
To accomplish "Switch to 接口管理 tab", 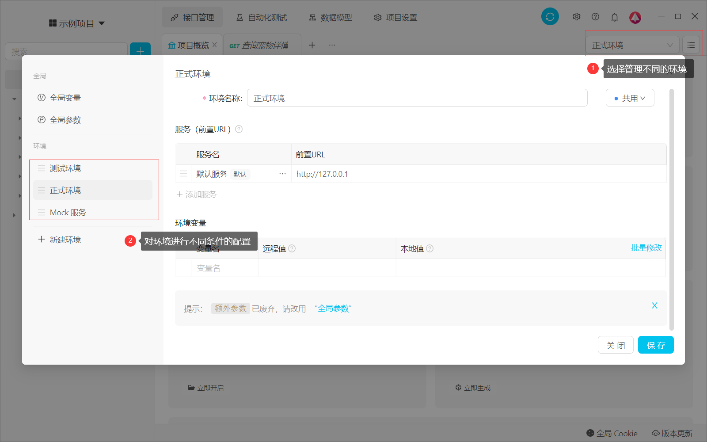I will (192, 17).
